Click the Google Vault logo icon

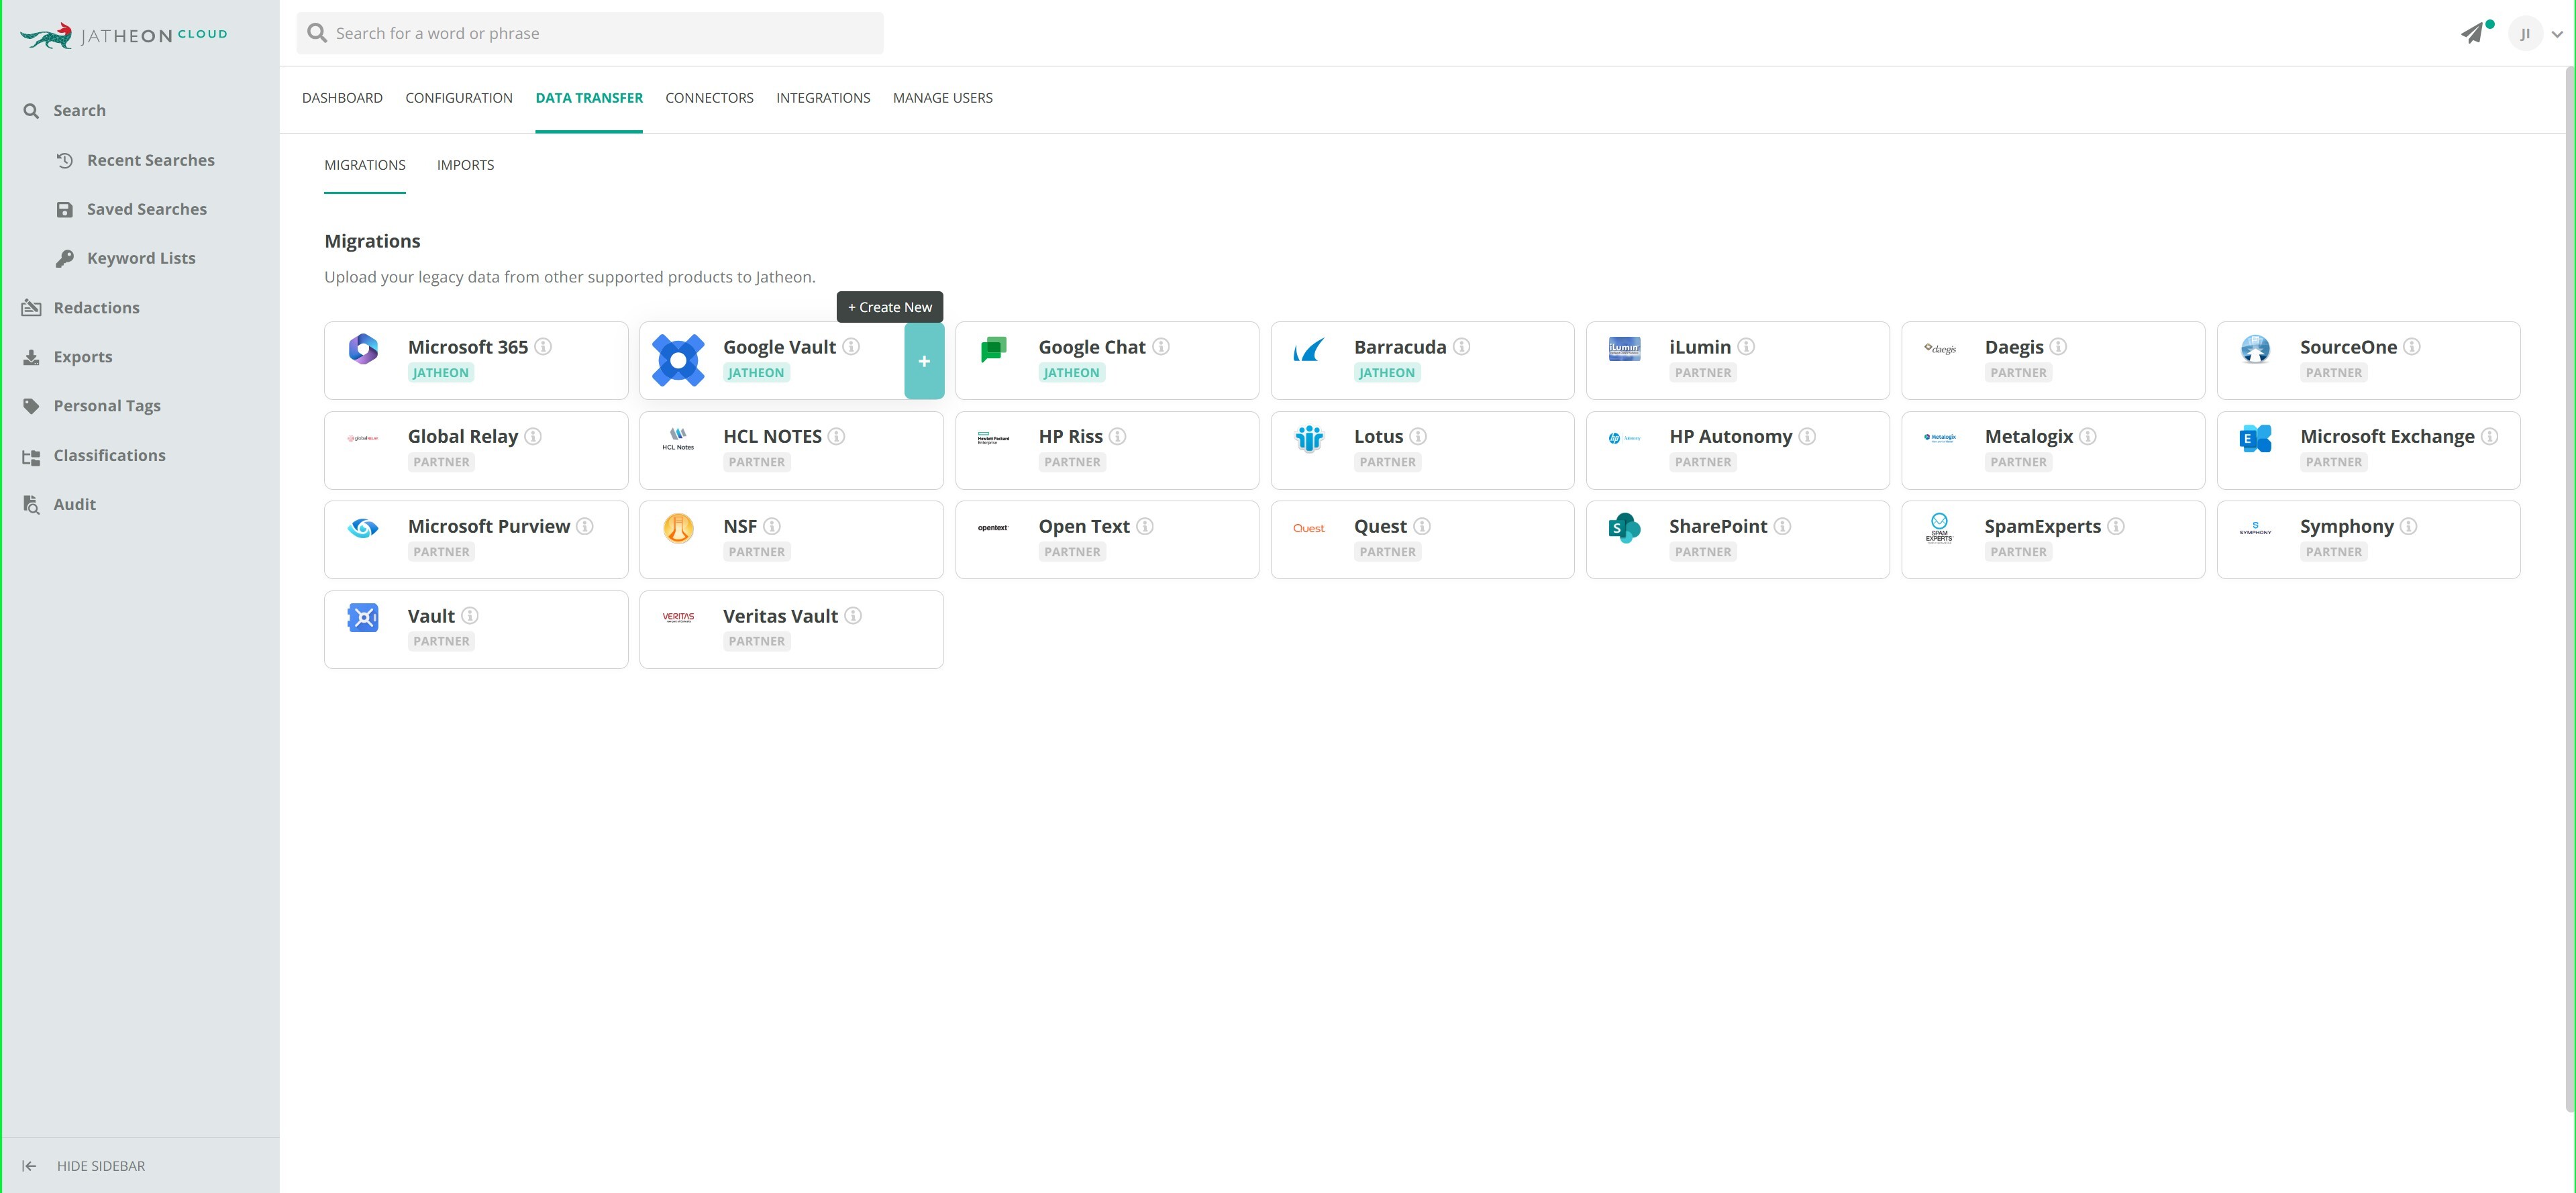click(x=678, y=360)
